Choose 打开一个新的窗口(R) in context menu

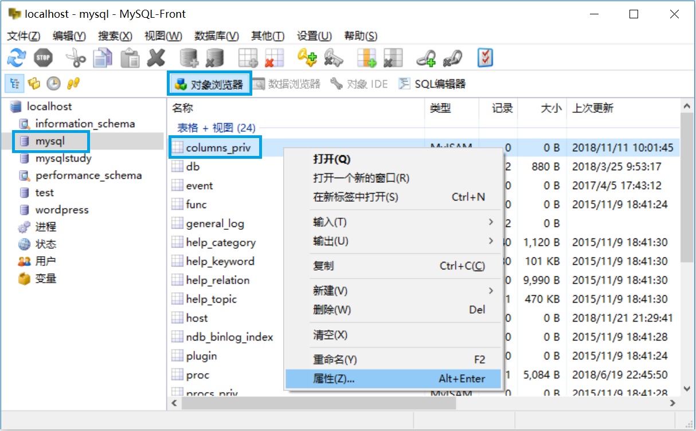[x=393, y=178]
